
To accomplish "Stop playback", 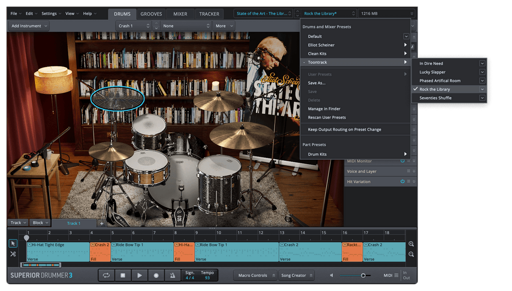I will pos(123,276).
